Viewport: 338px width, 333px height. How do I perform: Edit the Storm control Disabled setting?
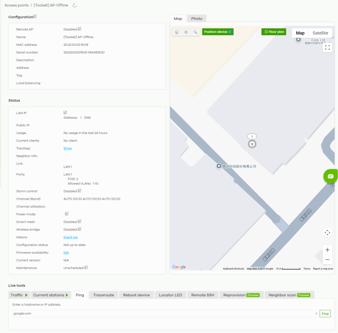pos(79,191)
